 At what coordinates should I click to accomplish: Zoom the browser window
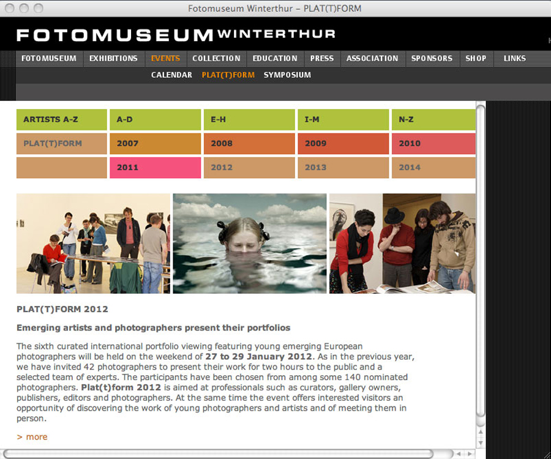pos(39,9)
